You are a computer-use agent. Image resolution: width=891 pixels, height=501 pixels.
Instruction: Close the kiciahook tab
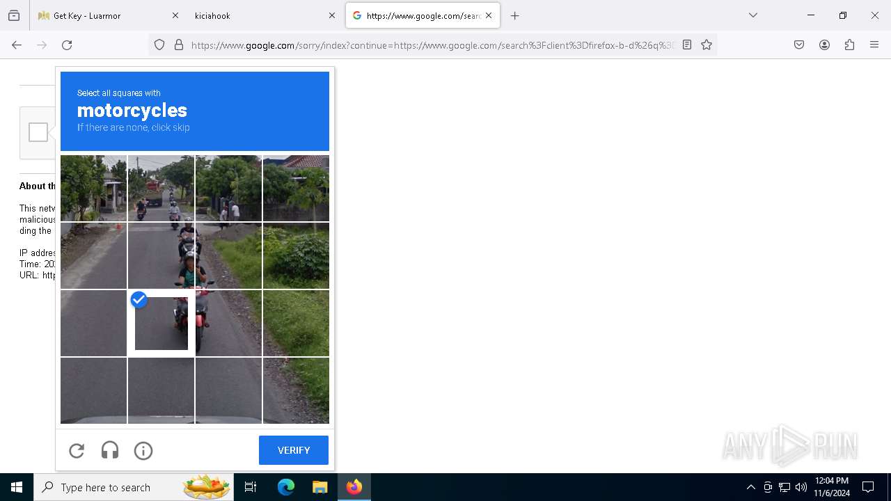click(x=332, y=15)
